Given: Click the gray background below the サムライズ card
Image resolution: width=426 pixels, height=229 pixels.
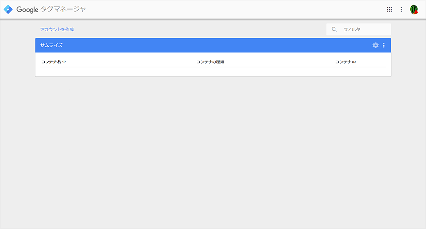Looking at the screenshot, I should [x=213, y=152].
